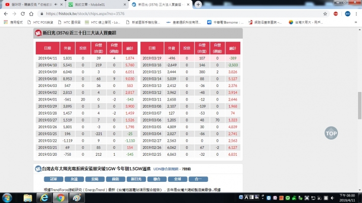Open the 皇家通訊科技 bookmark
The image size is (362, 203).
[x=184, y=23]
